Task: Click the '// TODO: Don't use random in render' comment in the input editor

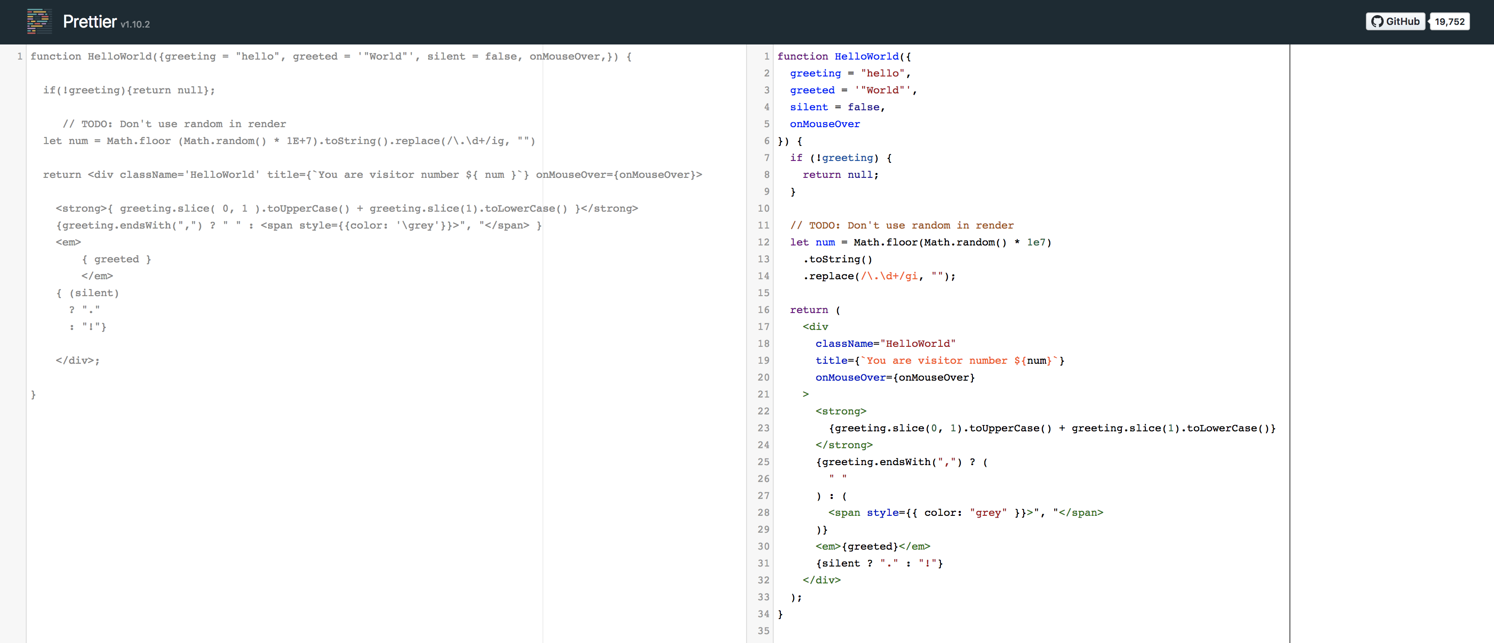Action: [175, 124]
